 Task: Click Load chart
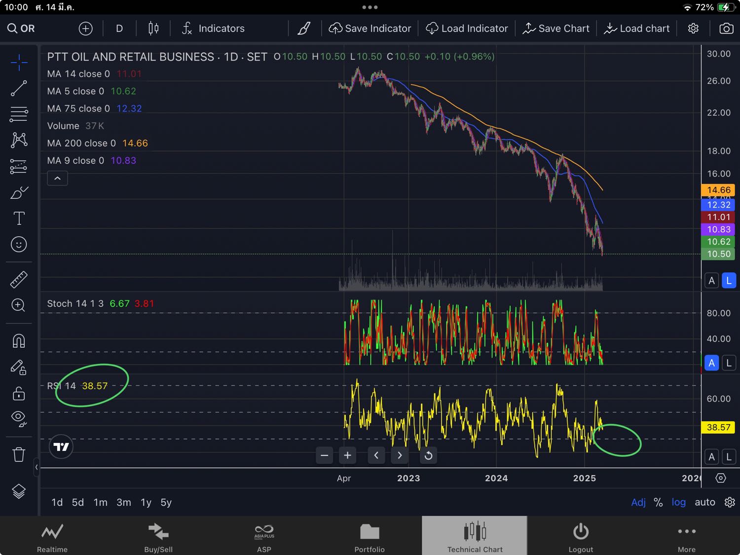[x=637, y=29]
